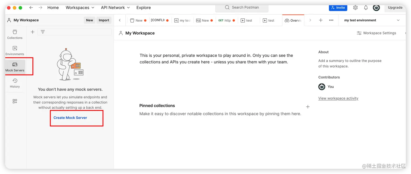Go back with the left arrow navigation icon

pyautogui.click(x=31, y=8)
